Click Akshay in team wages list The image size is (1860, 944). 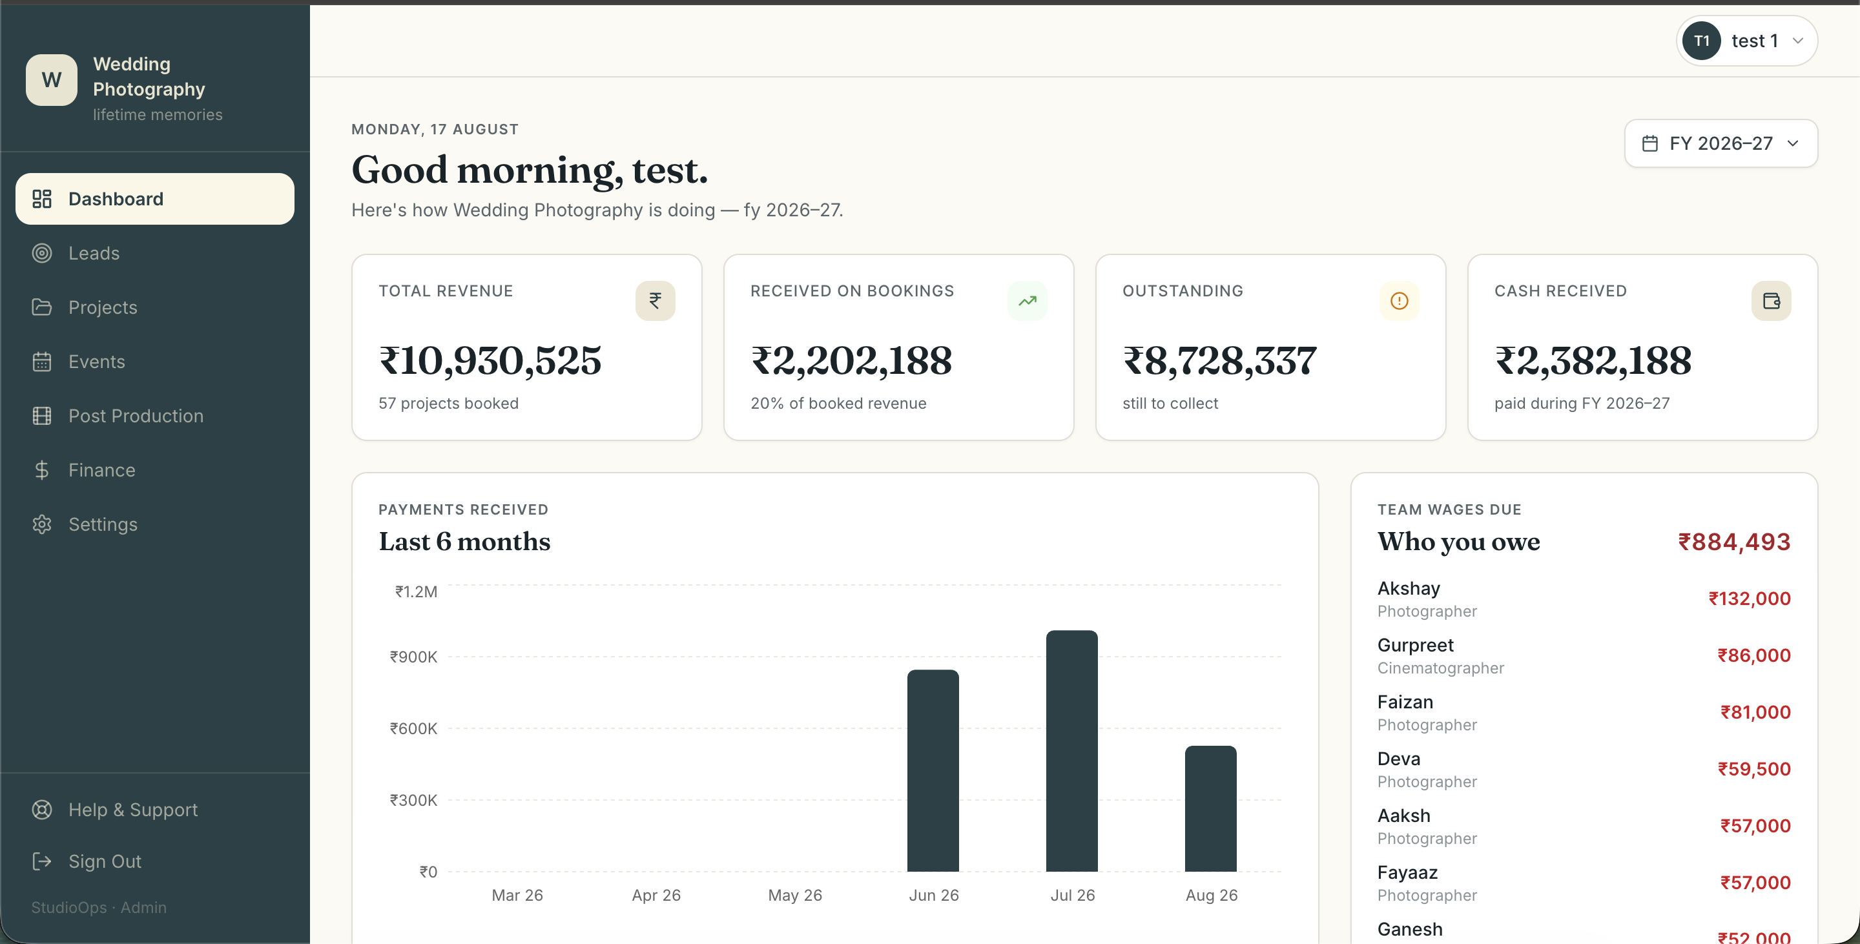click(1408, 588)
